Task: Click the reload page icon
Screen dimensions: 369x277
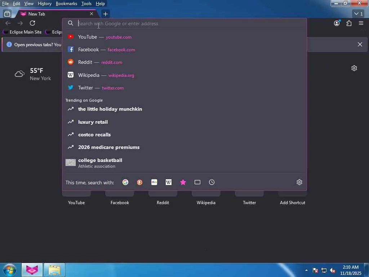Action: coord(32,23)
